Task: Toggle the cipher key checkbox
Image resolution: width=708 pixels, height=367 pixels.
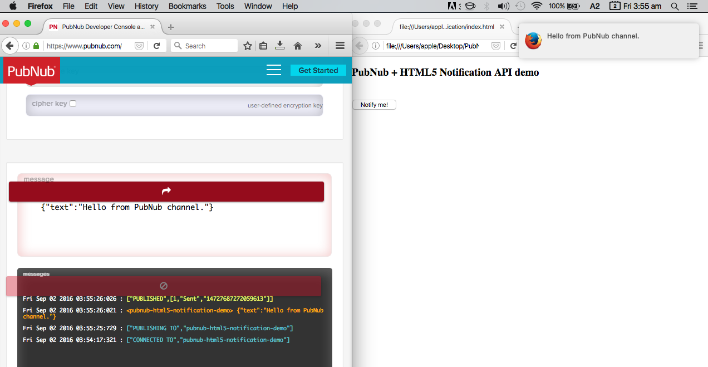Action: point(72,103)
